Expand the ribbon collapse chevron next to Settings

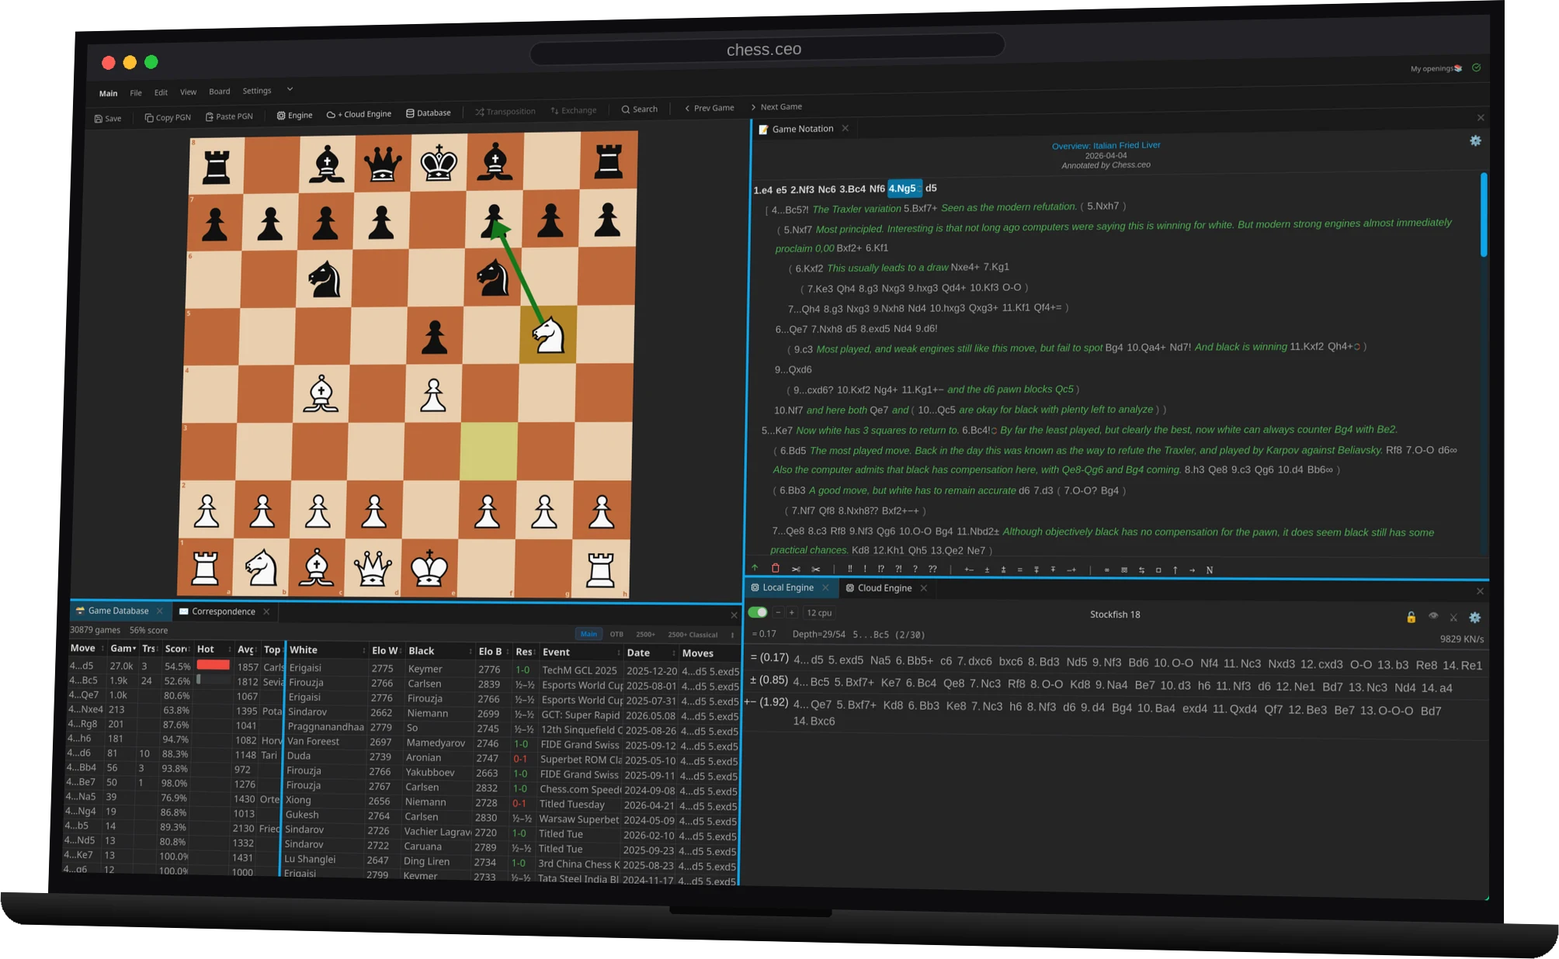(x=290, y=89)
